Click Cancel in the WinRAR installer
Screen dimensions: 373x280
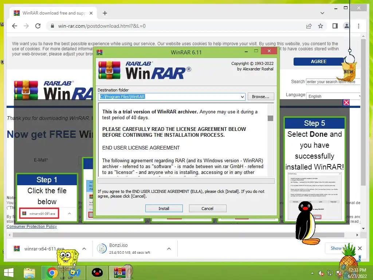tap(207, 208)
